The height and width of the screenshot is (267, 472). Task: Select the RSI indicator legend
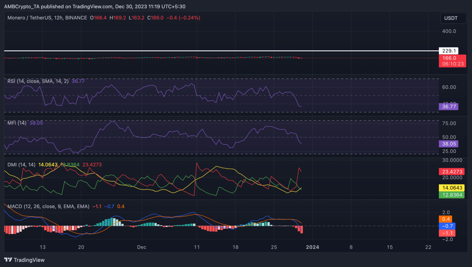(x=38, y=81)
